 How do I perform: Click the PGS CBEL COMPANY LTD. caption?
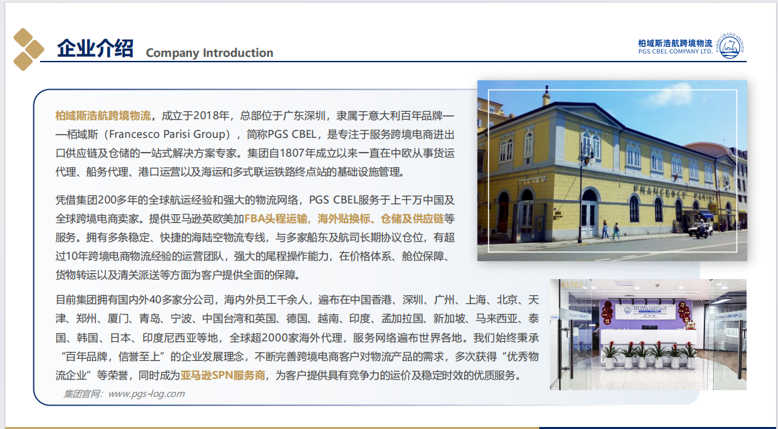point(675,52)
